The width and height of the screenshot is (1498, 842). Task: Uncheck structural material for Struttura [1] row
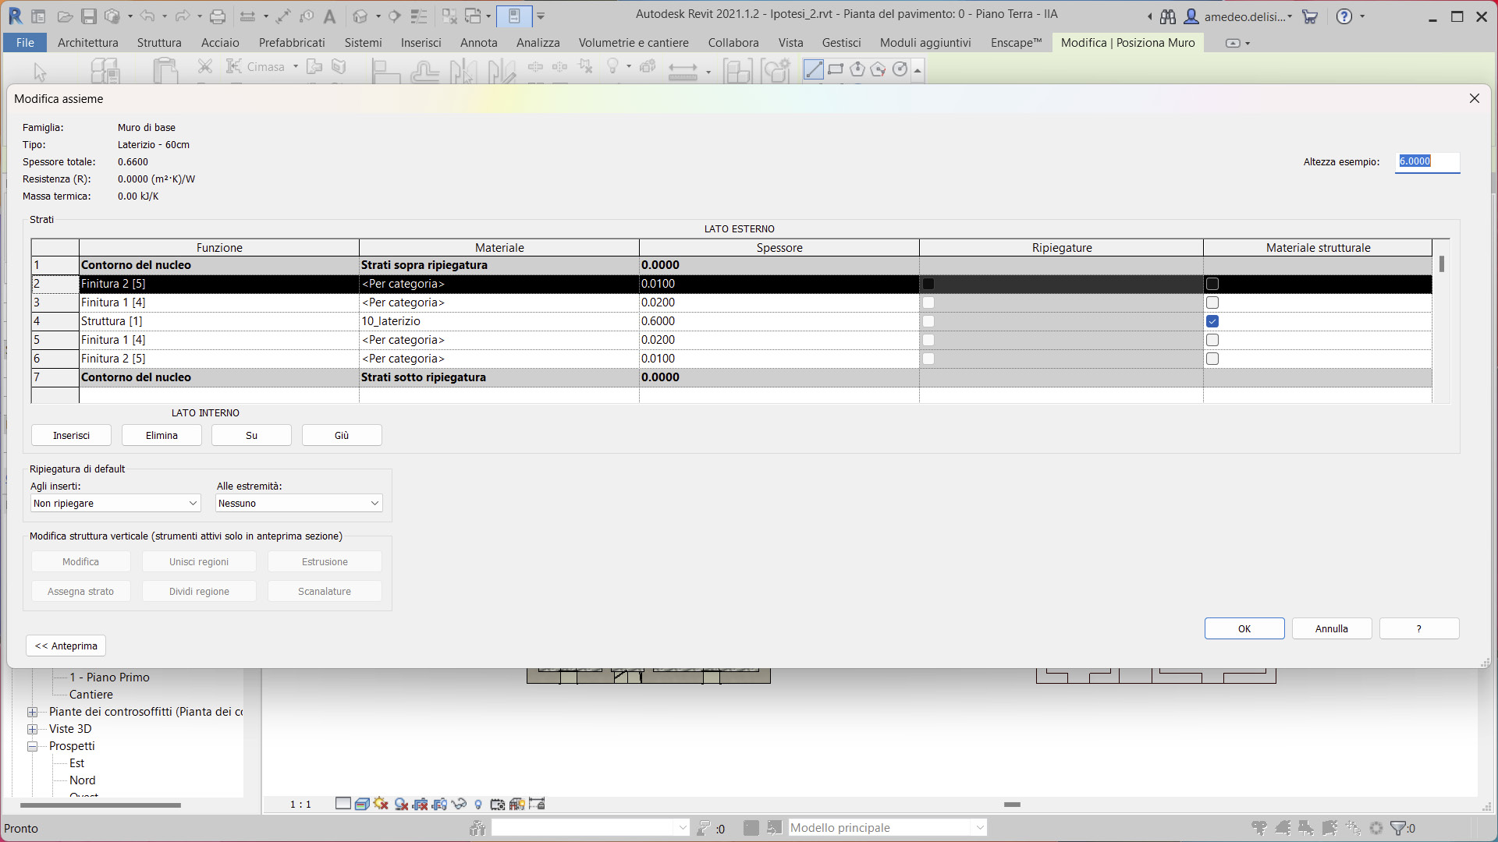pyautogui.click(x=1212, y=321)
